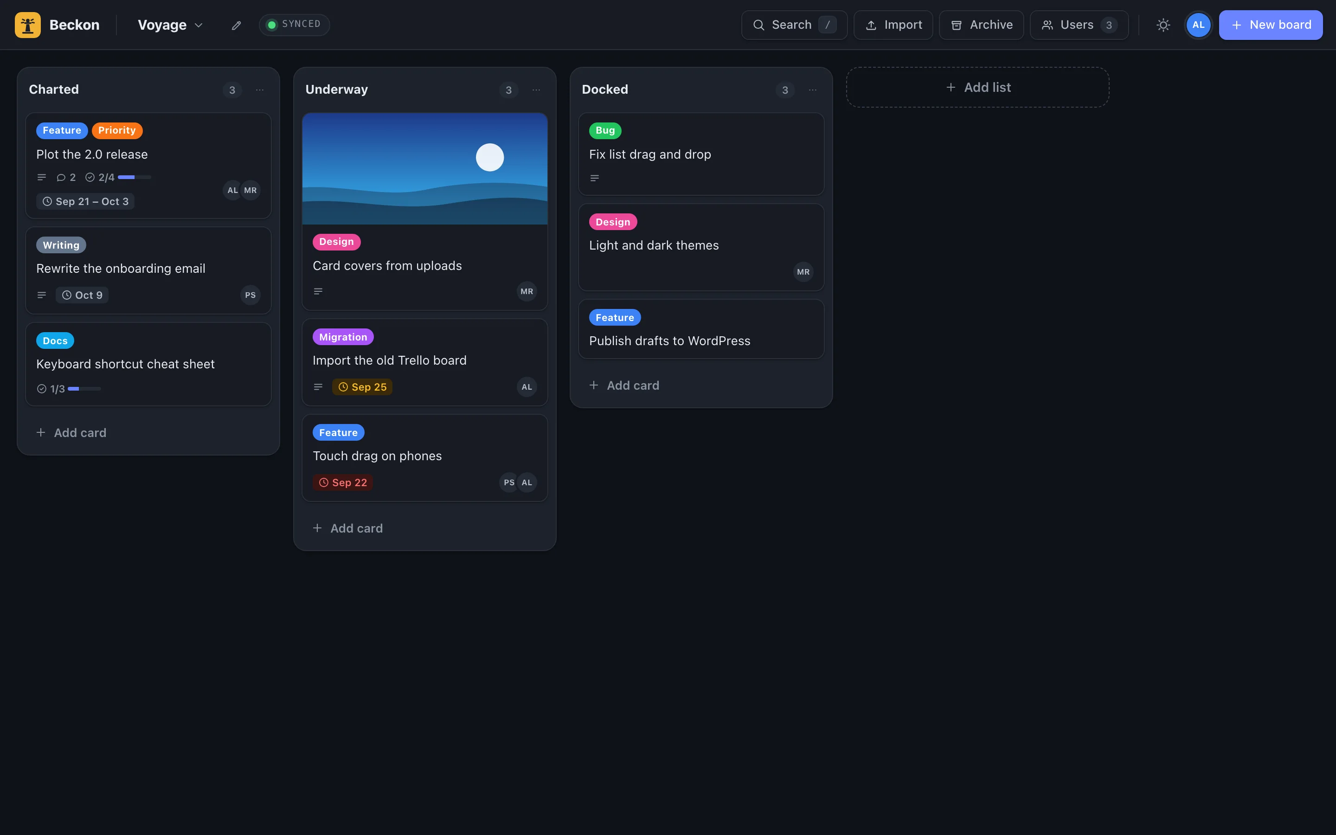Click the Migration label
1336x835 pixels.
(x=343, y=337)
